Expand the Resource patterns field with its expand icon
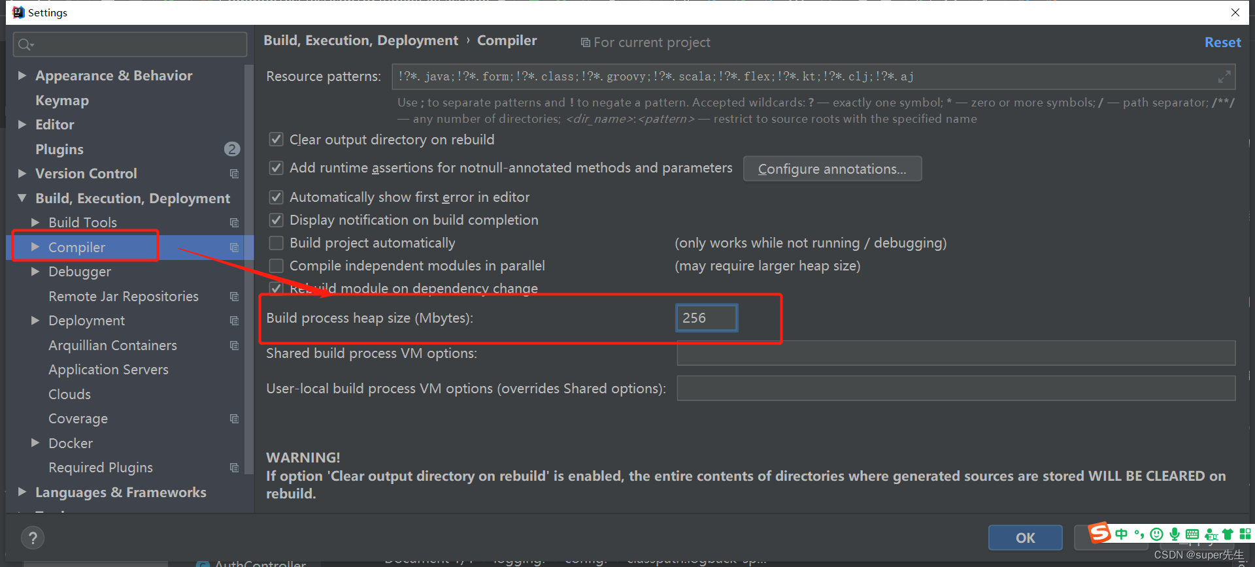This screenshot has width=1255, height=567. click(x=1224, y=77)
